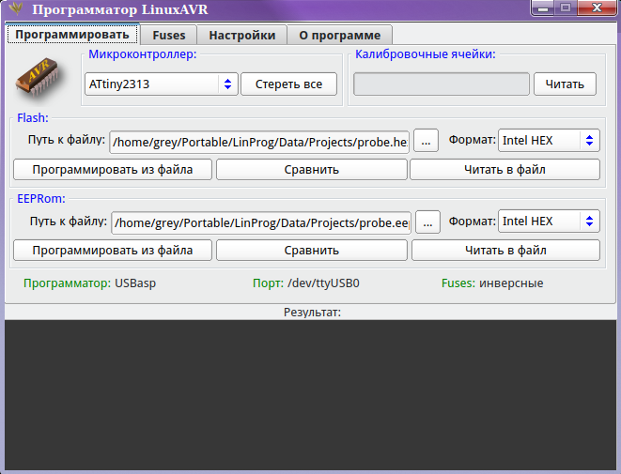This screenshot has width=621, height=474.
Task: Click EEPRom Программировать из файла button
Action: coord(113,250)
